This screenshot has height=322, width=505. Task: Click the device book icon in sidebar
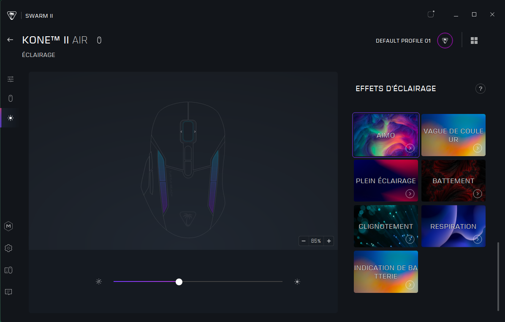pos(8,270)
